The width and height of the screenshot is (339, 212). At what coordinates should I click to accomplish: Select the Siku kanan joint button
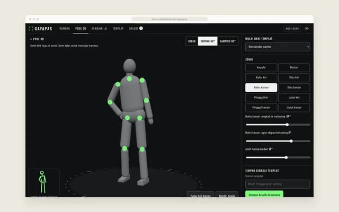(294, 87)
